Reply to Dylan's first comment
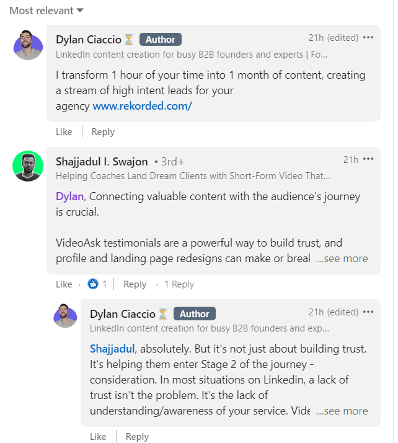Screen dimensions: 398x443 103,132
